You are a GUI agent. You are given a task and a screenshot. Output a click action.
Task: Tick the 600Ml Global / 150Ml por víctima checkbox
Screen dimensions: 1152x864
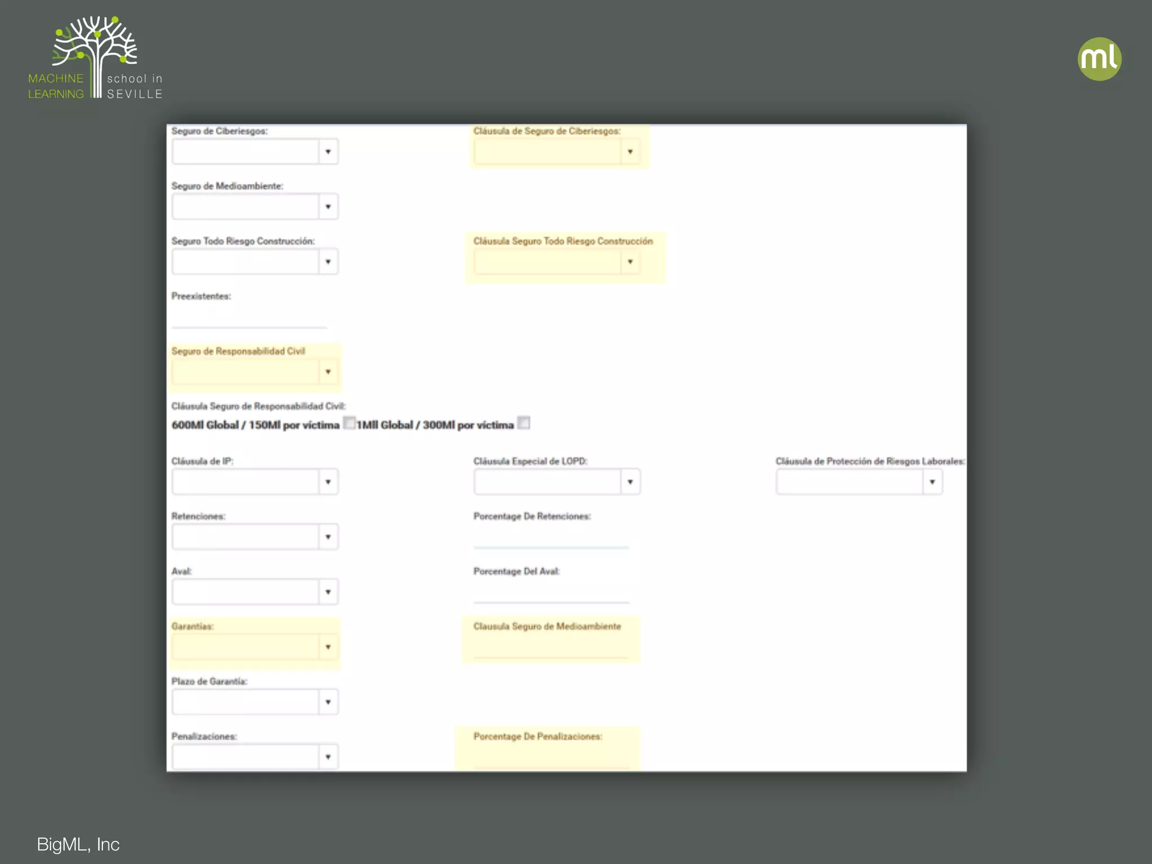(349, 422)
